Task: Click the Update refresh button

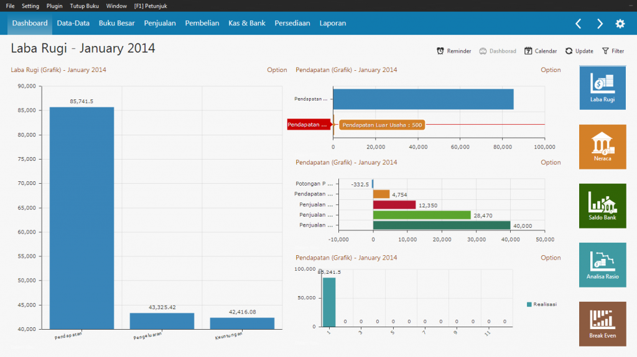Action: 579,51
